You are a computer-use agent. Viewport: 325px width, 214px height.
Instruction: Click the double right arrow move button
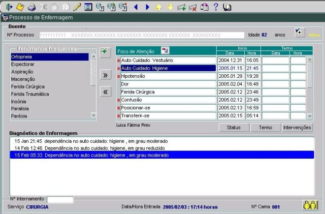105,75
